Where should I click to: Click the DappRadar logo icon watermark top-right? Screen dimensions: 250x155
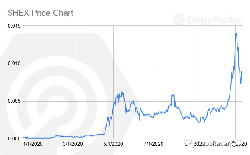pyautogui.click(x=179, y=20)
